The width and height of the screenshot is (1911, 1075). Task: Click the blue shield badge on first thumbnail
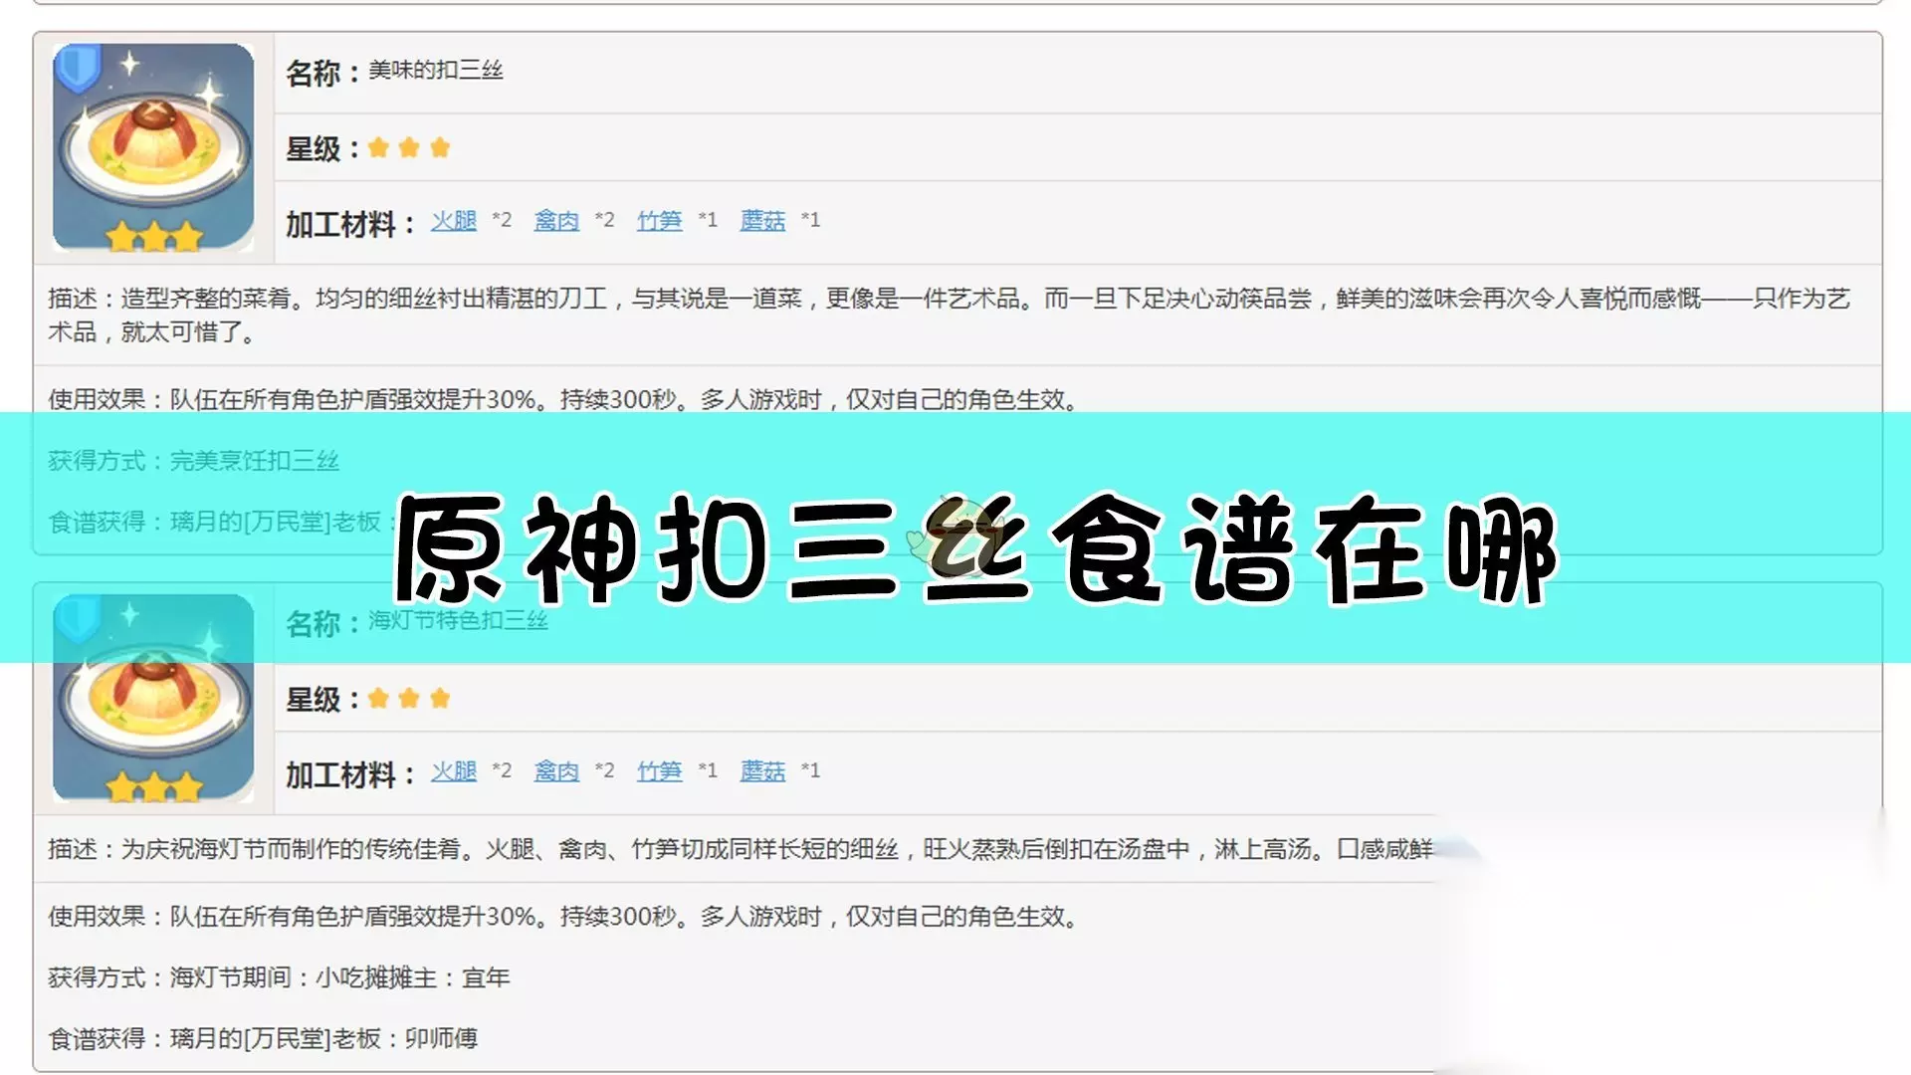click(x=77, y=67)
